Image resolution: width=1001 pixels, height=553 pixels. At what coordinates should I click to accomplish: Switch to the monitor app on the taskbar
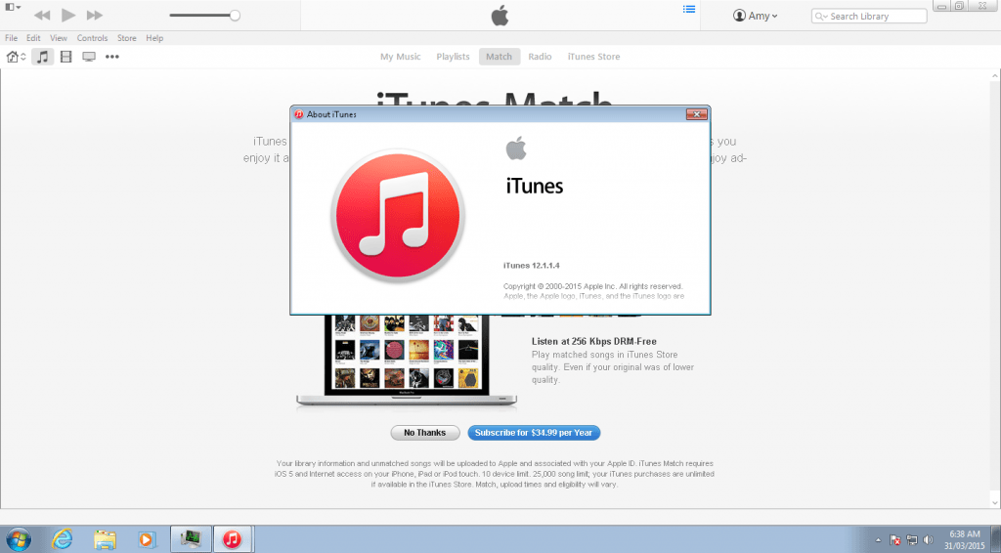[x=191, y=539]
